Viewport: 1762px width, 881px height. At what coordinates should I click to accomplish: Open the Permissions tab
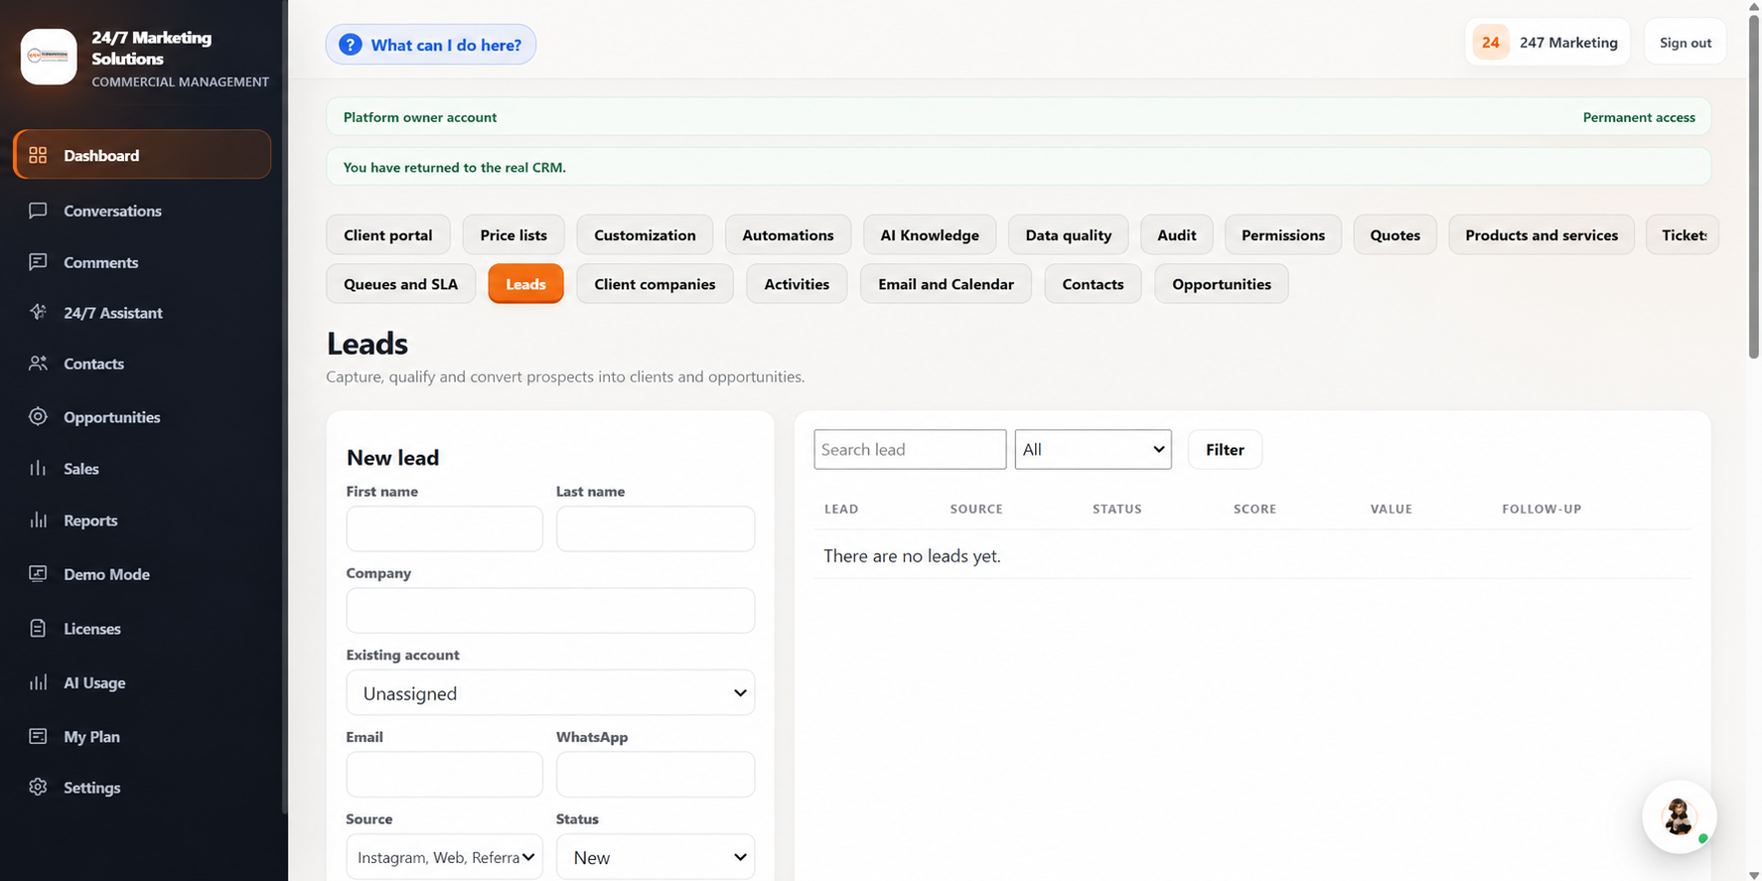(x=1283, y=234)
